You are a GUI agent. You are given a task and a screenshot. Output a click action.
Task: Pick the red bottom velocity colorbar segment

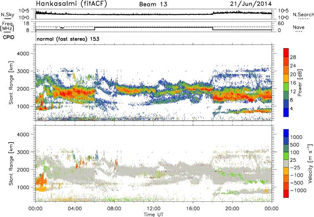tap(286, 194)
